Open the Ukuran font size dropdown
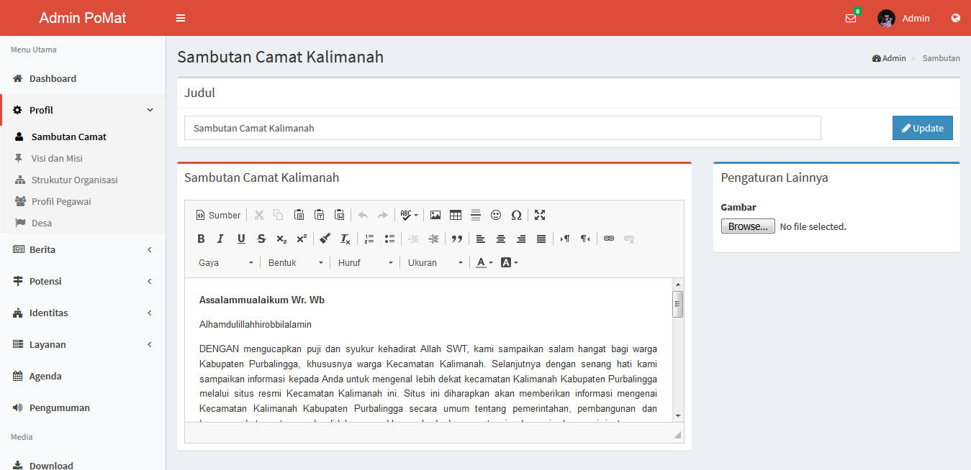Image resolution: width=971 pixels, height=470 pixels. [434, 262]
